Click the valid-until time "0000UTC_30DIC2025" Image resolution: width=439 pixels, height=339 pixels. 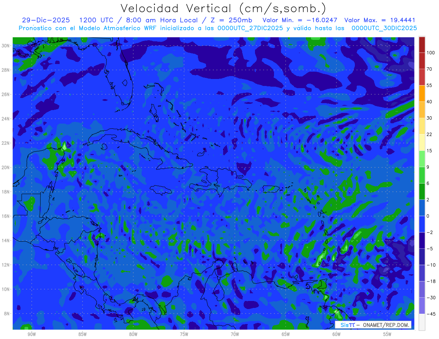pos(384,28)
